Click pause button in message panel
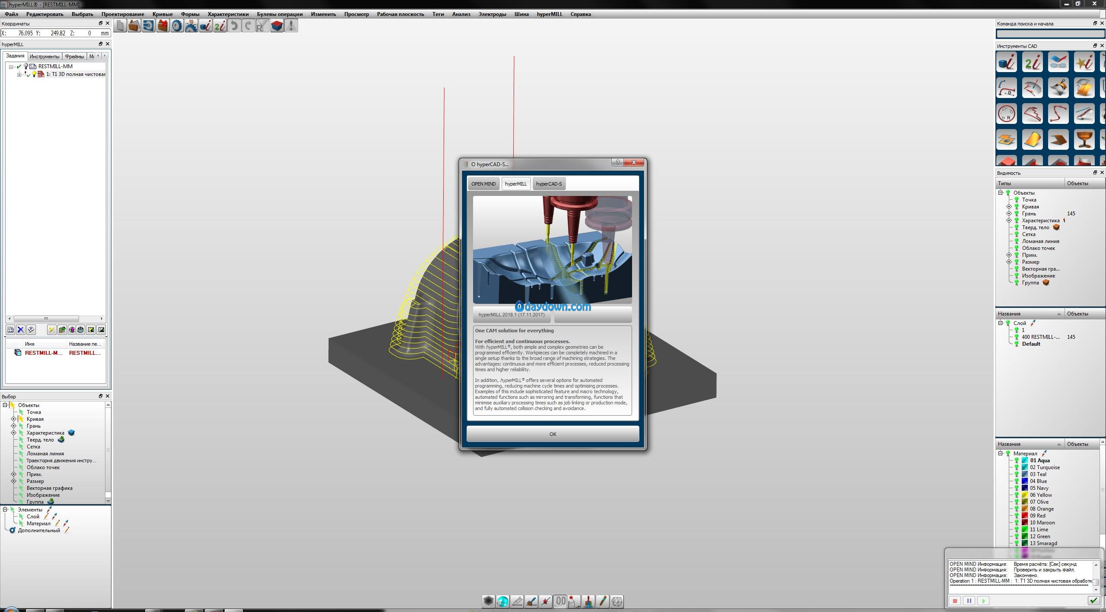Viewport: 1106px width, 612px height. click(969, 601)
